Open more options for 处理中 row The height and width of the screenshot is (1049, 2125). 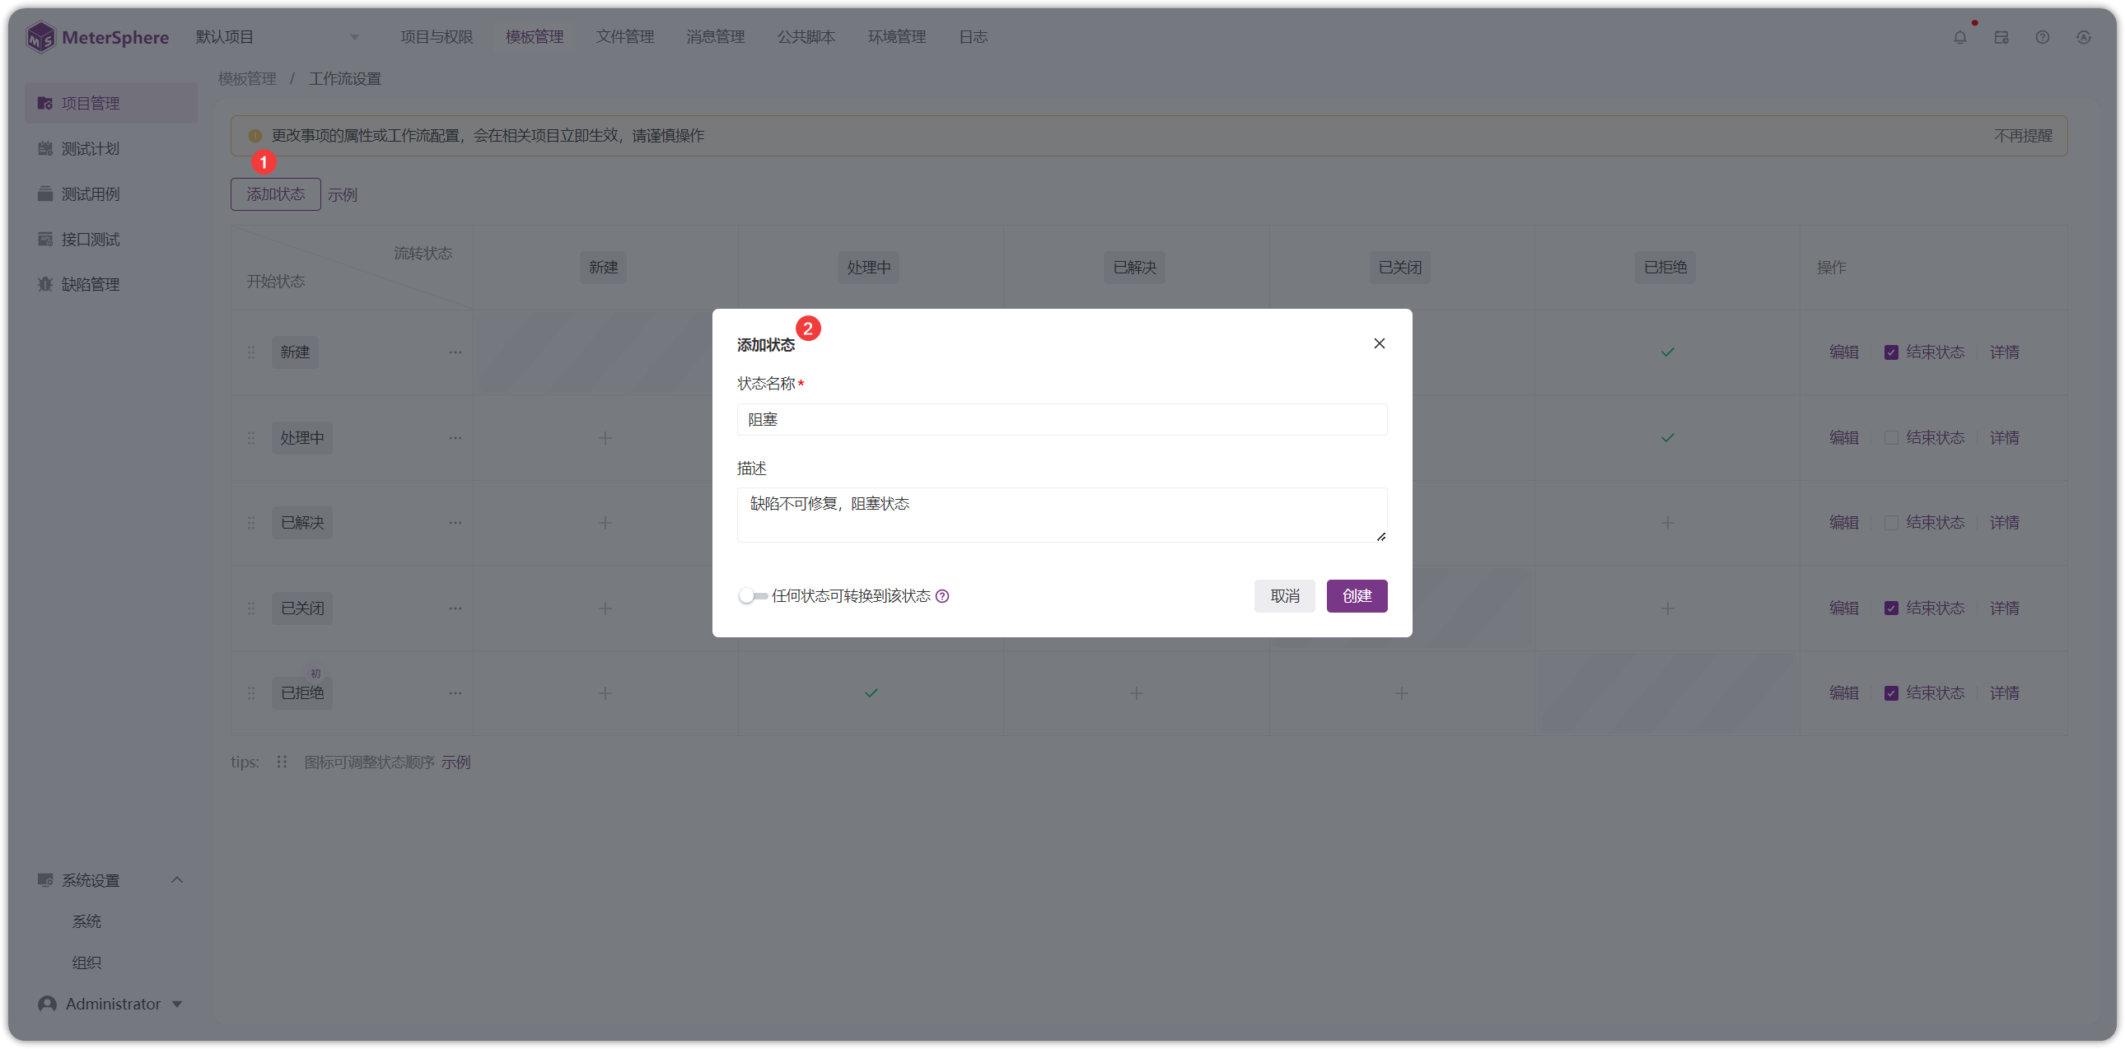point(455,438)
